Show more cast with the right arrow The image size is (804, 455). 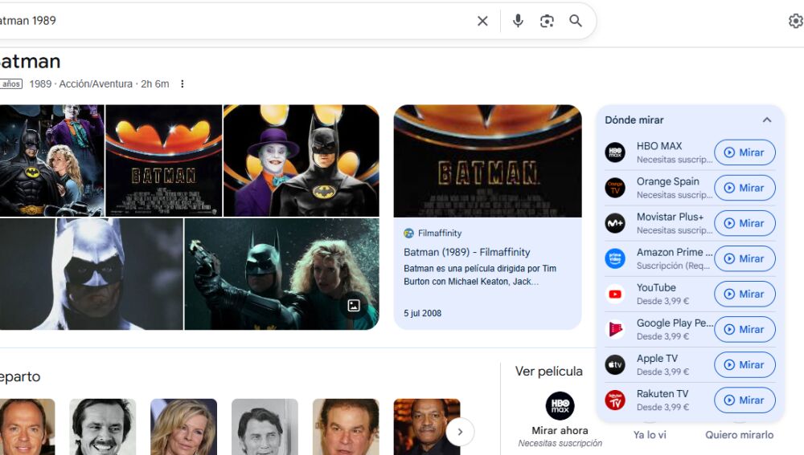[460, 432]
